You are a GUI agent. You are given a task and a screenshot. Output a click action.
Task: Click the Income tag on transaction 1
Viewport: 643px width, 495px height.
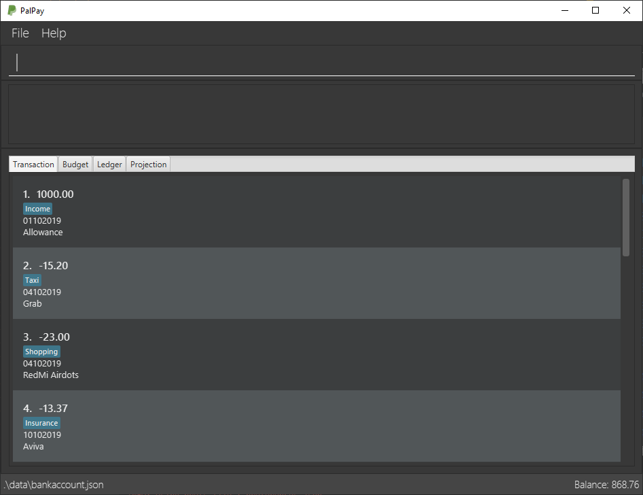coord(38,209)
